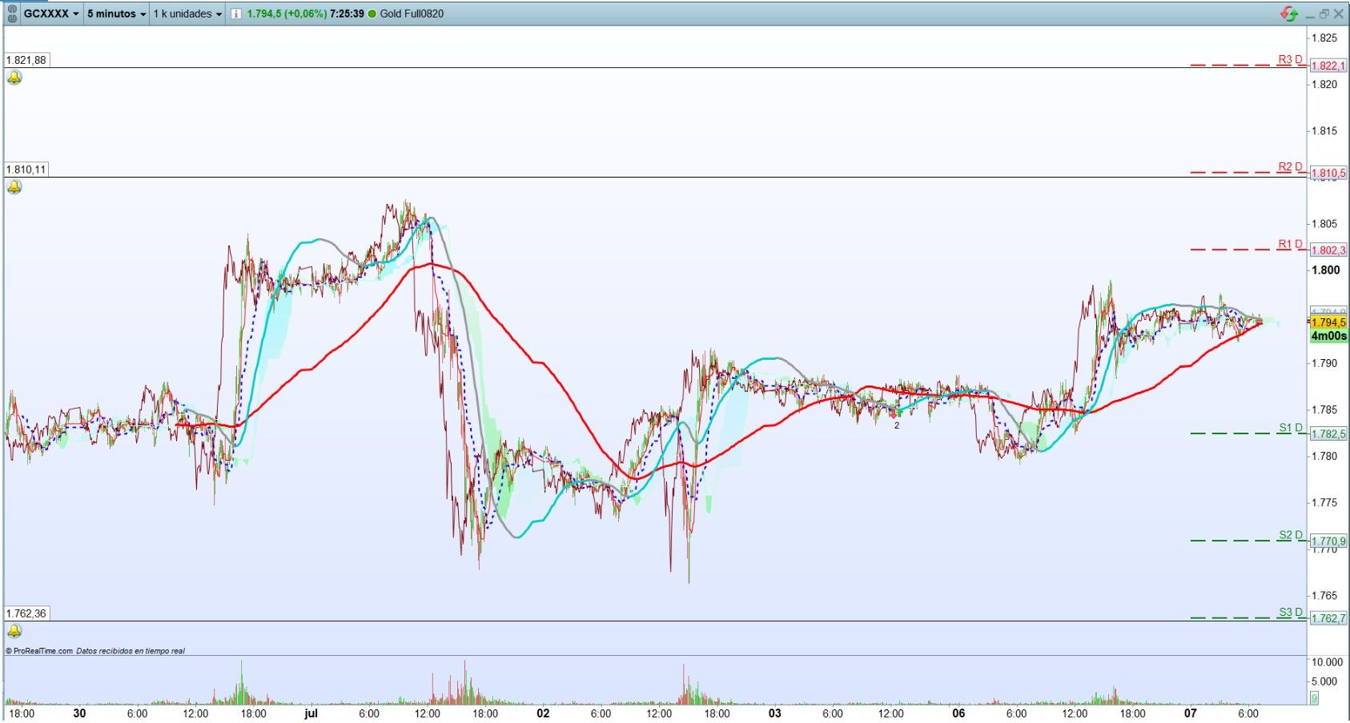The width and height of the screenshot is (1350, 723).
Task: Click the 2 marker on the chart
Action: (897, 425)
